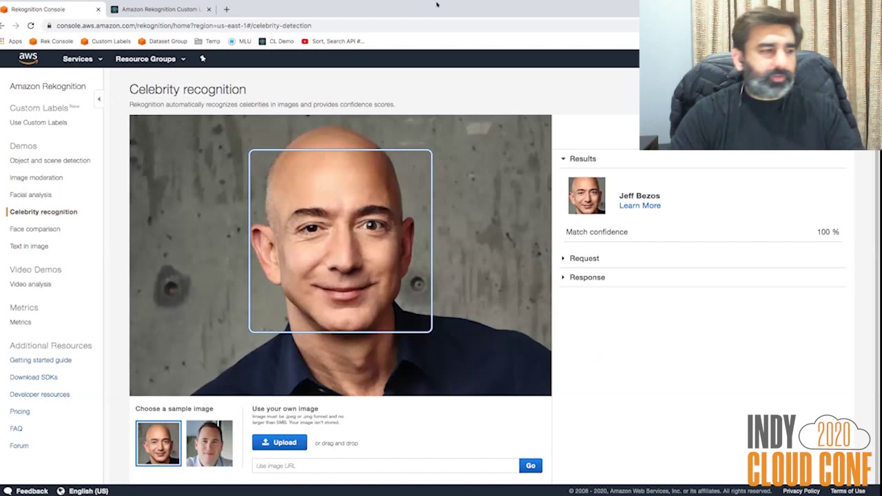Select the Rekognition Console browser tab
The image size is (882, 496).
tap(48, 10)
